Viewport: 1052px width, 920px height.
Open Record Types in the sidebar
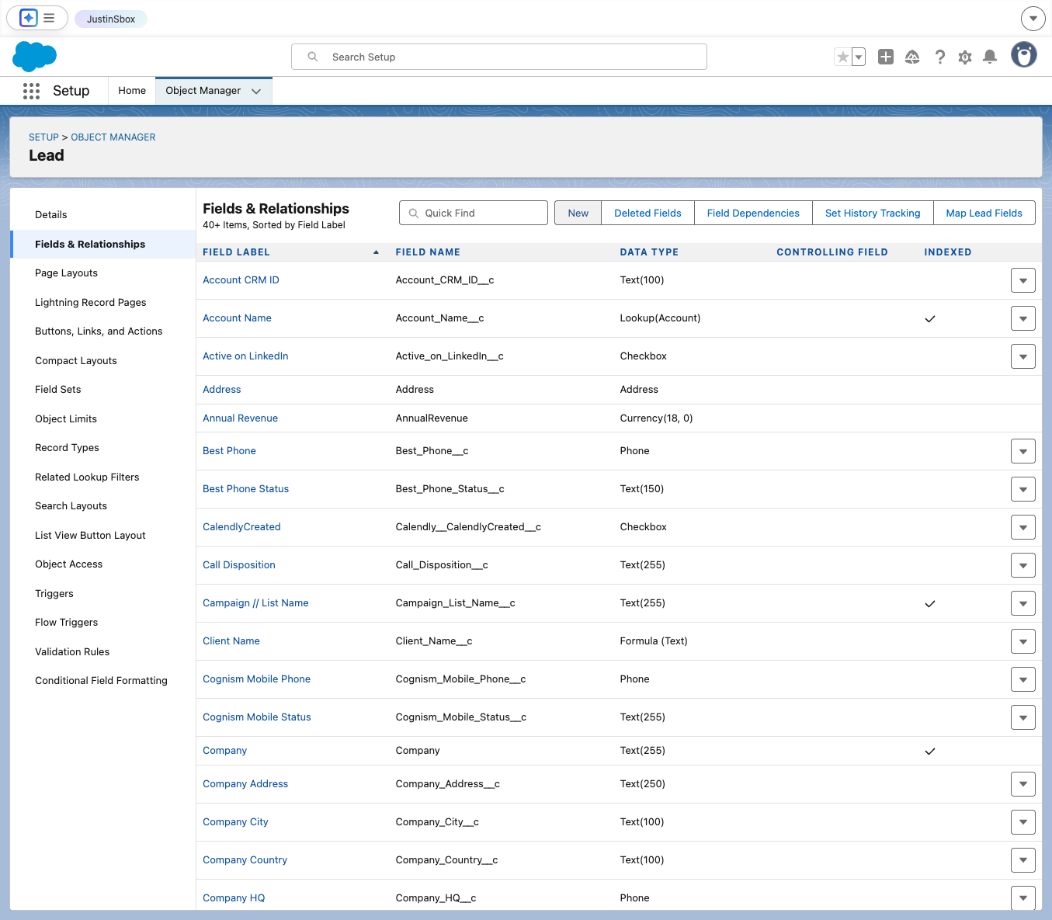click(67, 448)
